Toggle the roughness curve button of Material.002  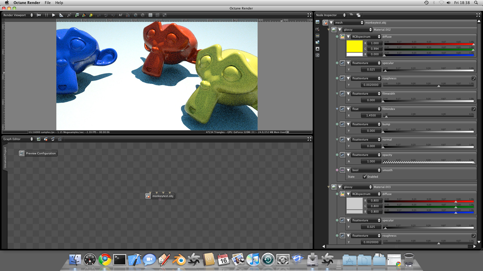[473, 78]
